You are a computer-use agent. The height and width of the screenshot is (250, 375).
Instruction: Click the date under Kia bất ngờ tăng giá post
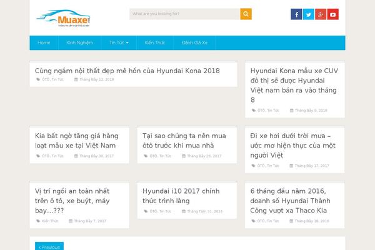tap(97, 156)
